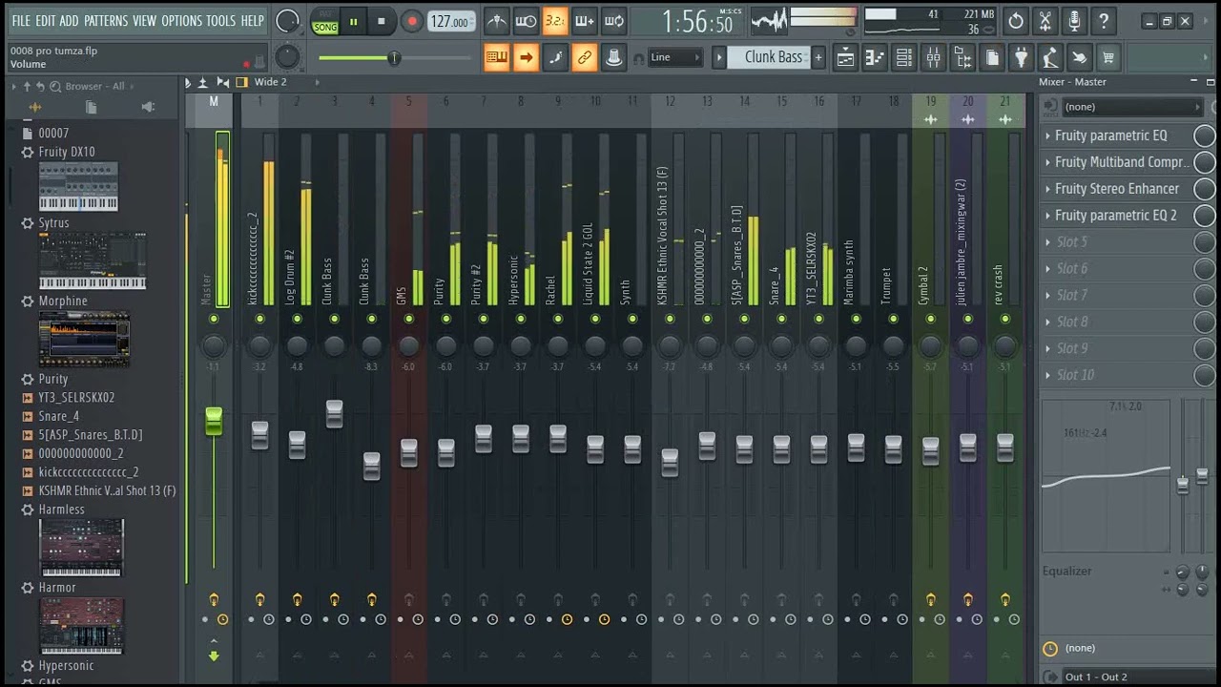Open the HELP menu
This screenshot has width=1221, height=687.
tap(252, 20)
